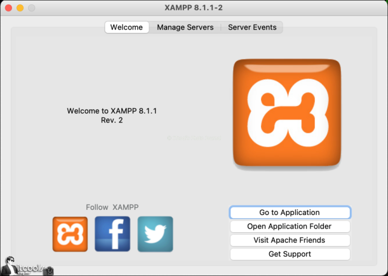The width and height of the screenshot is (388, 276).
Task: Click the large XAMPP logo
Action: click(287, 113)
